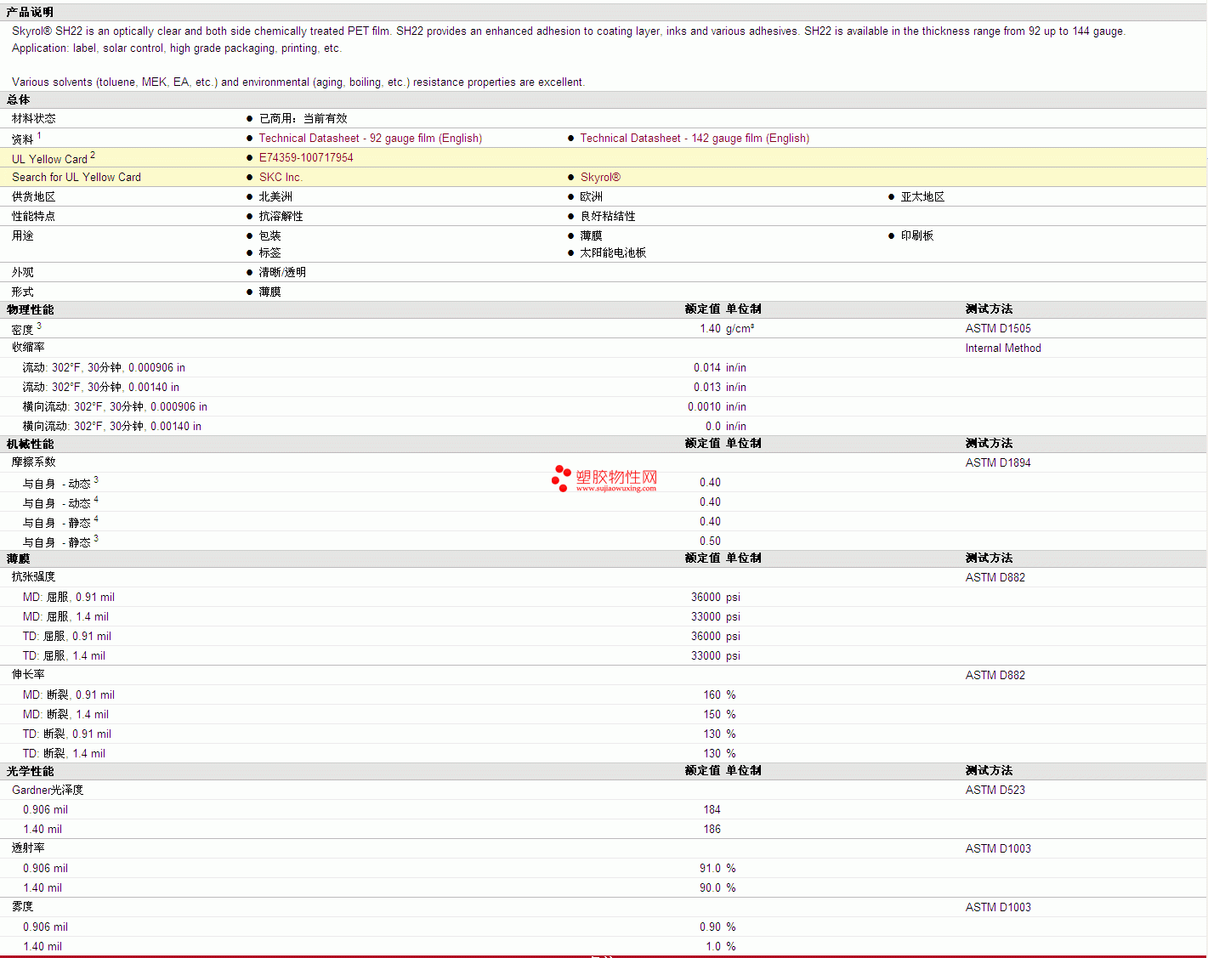
Task: Click the 标签 usage entry
Action: [x=269, y=253]
